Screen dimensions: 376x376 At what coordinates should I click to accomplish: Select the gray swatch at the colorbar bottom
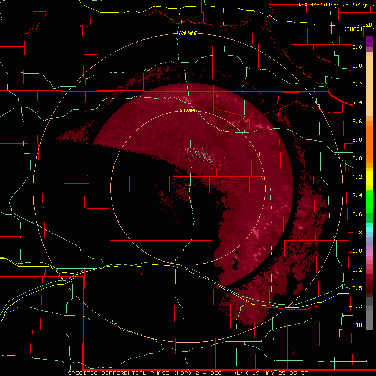pyautogui.click(x=369, y=320)
